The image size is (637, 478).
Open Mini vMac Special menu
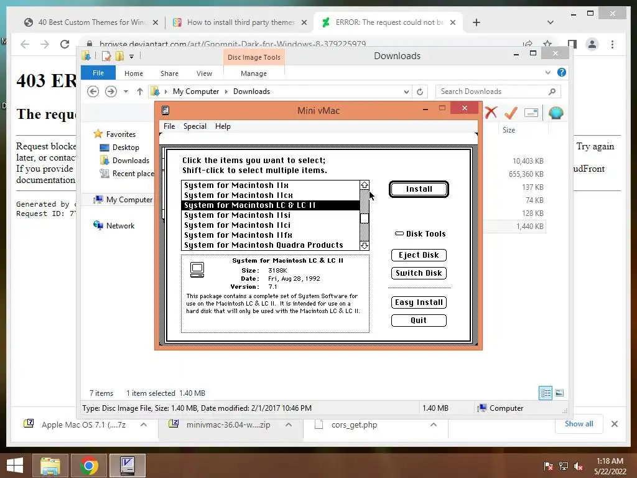[195, 126]
